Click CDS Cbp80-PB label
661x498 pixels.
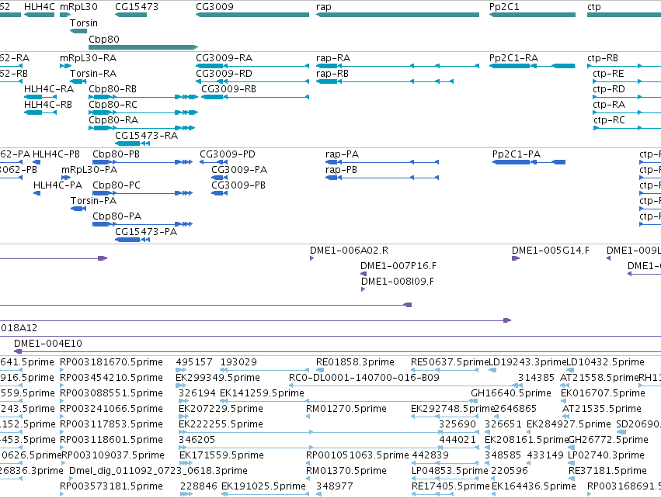[116, 154]
